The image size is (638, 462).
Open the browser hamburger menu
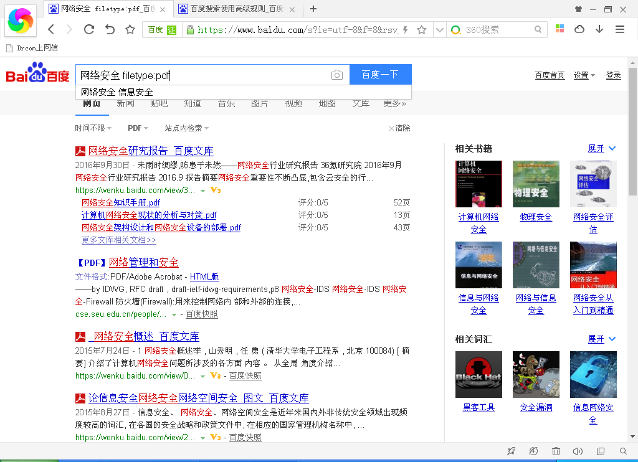pyautogui.click(x=620, y=29)
